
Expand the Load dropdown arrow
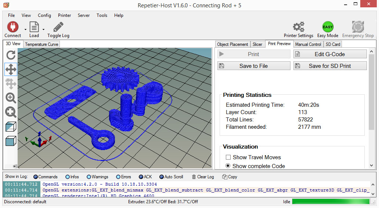tap(43, 29)
